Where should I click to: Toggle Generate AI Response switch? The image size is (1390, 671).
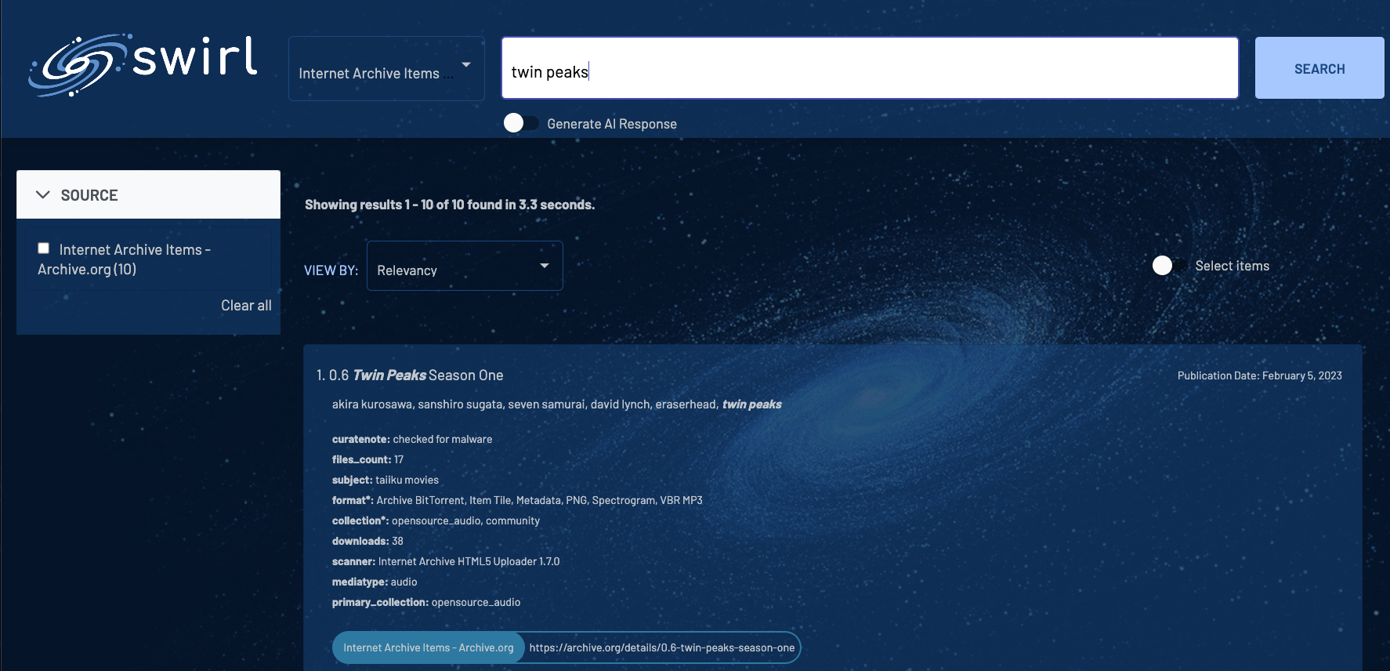521,123
